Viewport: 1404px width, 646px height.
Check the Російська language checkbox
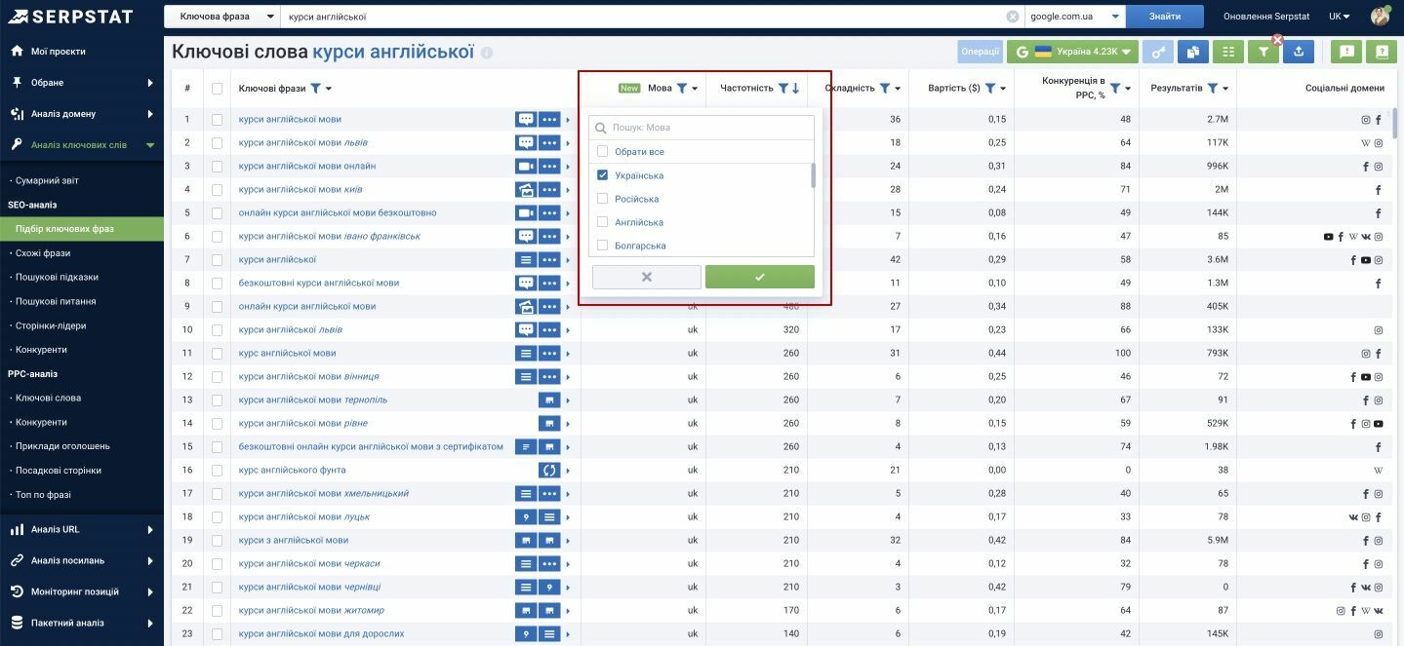602,199
